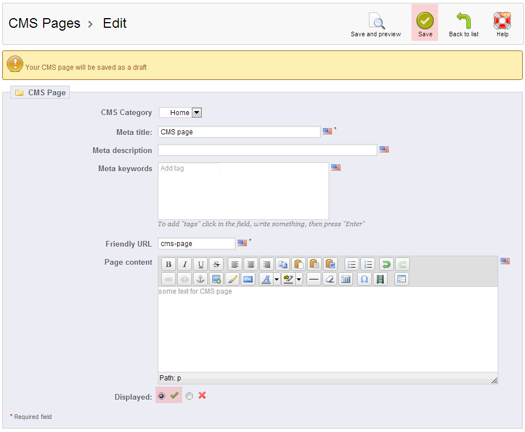This screenshot has width=525, height=432.
Task: Click the CMS Pages breadcrumb
Action: coord(44,23)
